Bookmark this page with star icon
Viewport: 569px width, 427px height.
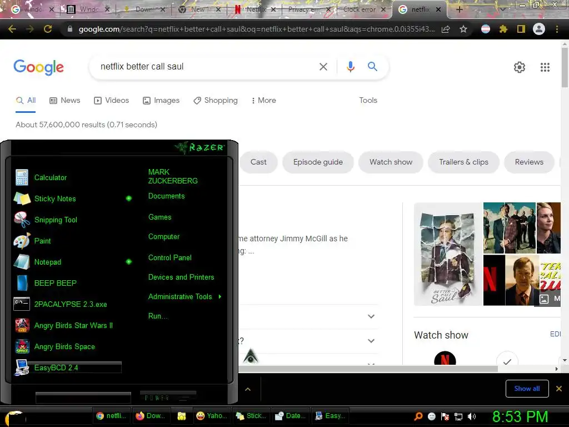point(463,29)
